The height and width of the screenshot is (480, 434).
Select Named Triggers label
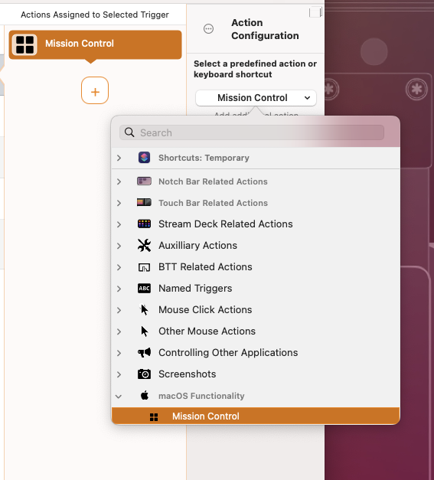(195, 289)
